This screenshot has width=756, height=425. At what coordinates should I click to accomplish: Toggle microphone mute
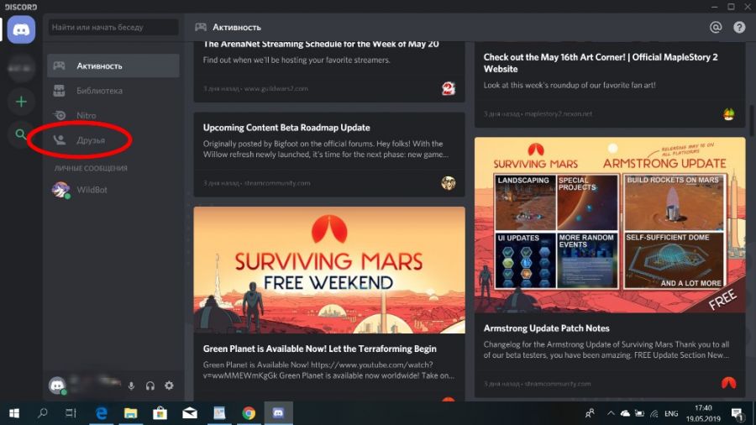[x=131, y=386]
